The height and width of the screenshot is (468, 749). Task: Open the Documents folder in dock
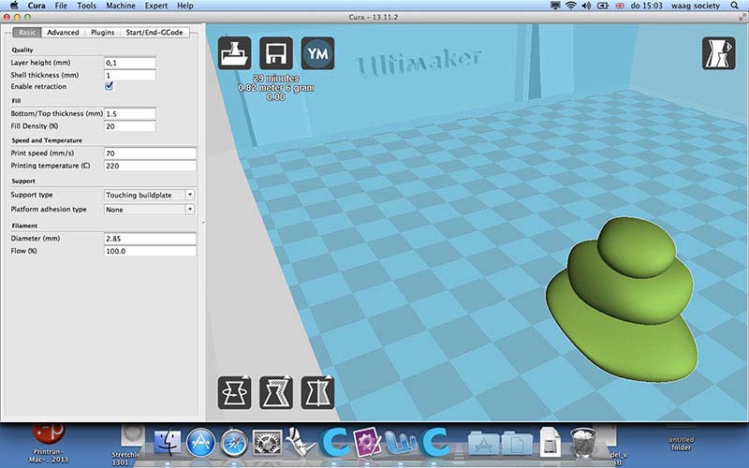coord(517,443)
